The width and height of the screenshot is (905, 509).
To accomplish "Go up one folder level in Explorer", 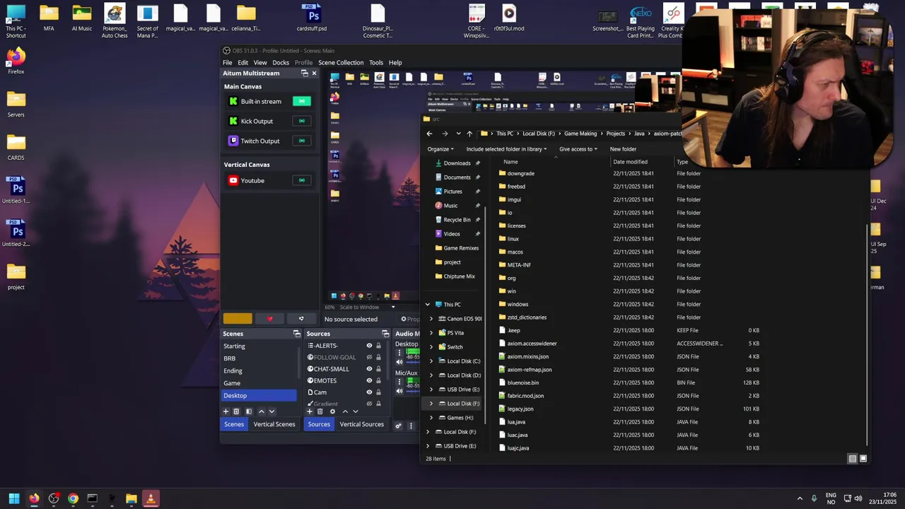I will click(x=469, y=134).
